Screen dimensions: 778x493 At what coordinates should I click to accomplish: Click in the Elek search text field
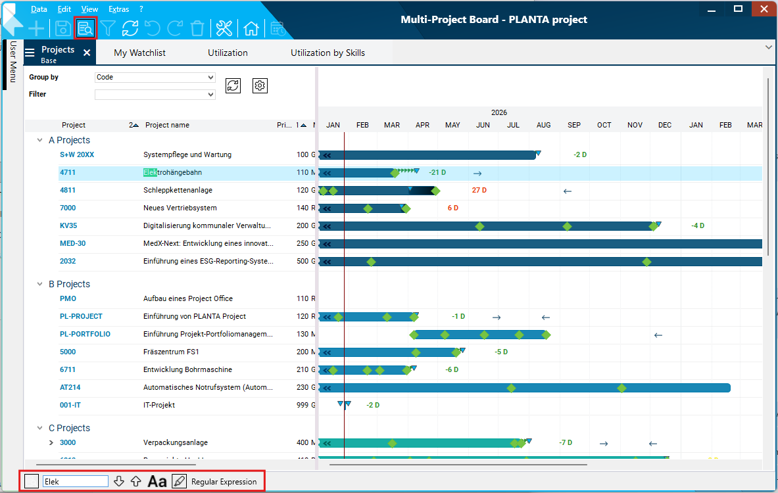pyautogui.click(x=75, y=481)
